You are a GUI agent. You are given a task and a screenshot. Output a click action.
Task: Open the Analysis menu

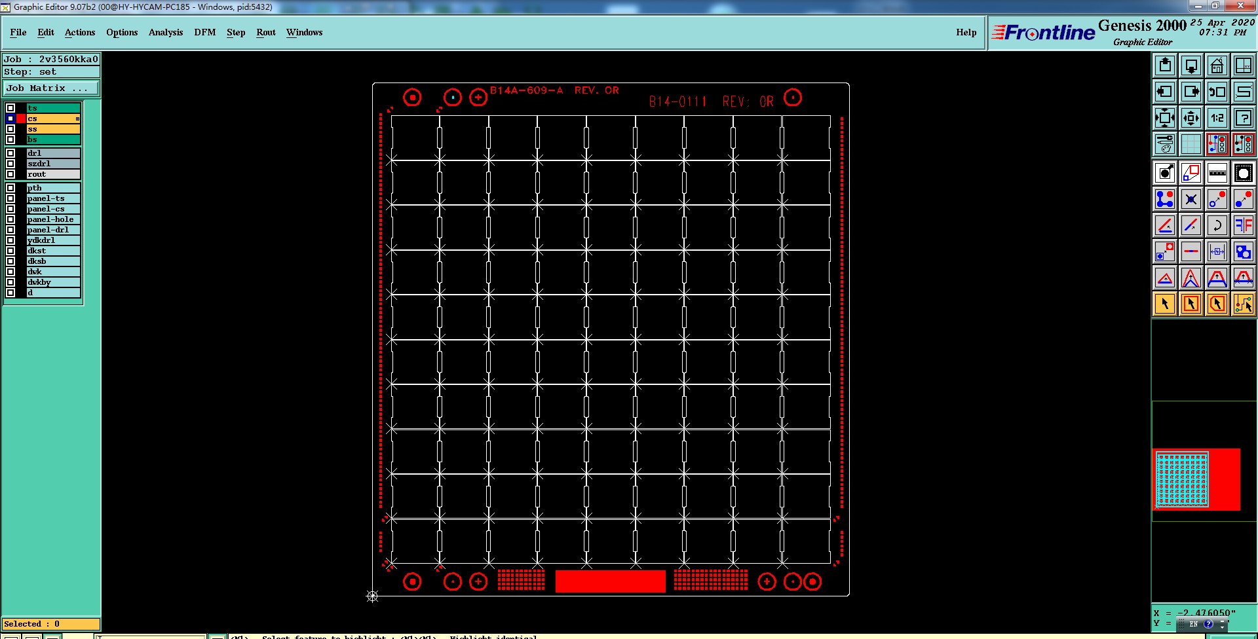[166, 32]
